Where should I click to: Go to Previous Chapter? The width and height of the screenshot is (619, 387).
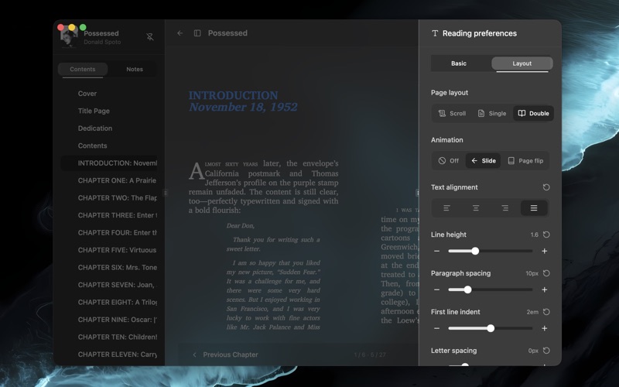(x=225, y=354)
